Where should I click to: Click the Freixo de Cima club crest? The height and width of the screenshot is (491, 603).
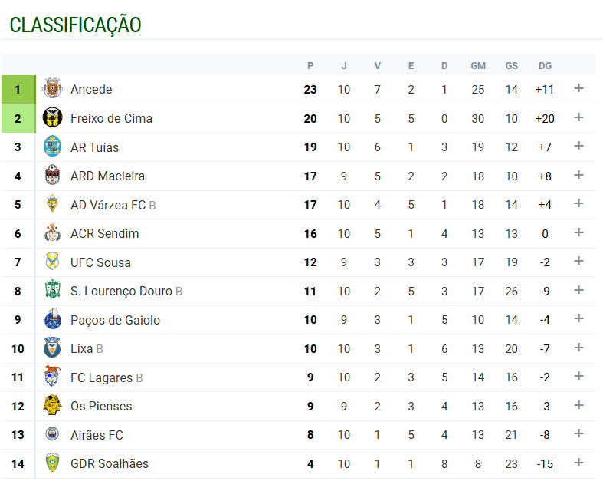click(52, 118)
